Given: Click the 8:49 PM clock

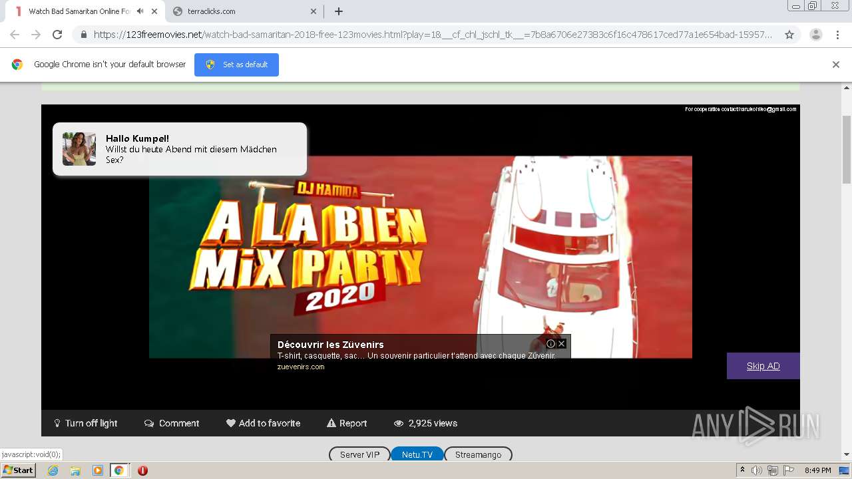Looking at the screenshot, I should click(x=817, y=470).
